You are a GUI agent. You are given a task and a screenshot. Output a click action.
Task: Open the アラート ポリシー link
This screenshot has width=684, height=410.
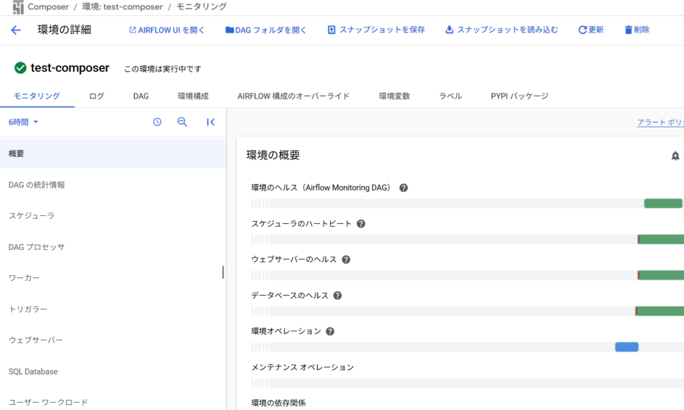pos(661,123)
